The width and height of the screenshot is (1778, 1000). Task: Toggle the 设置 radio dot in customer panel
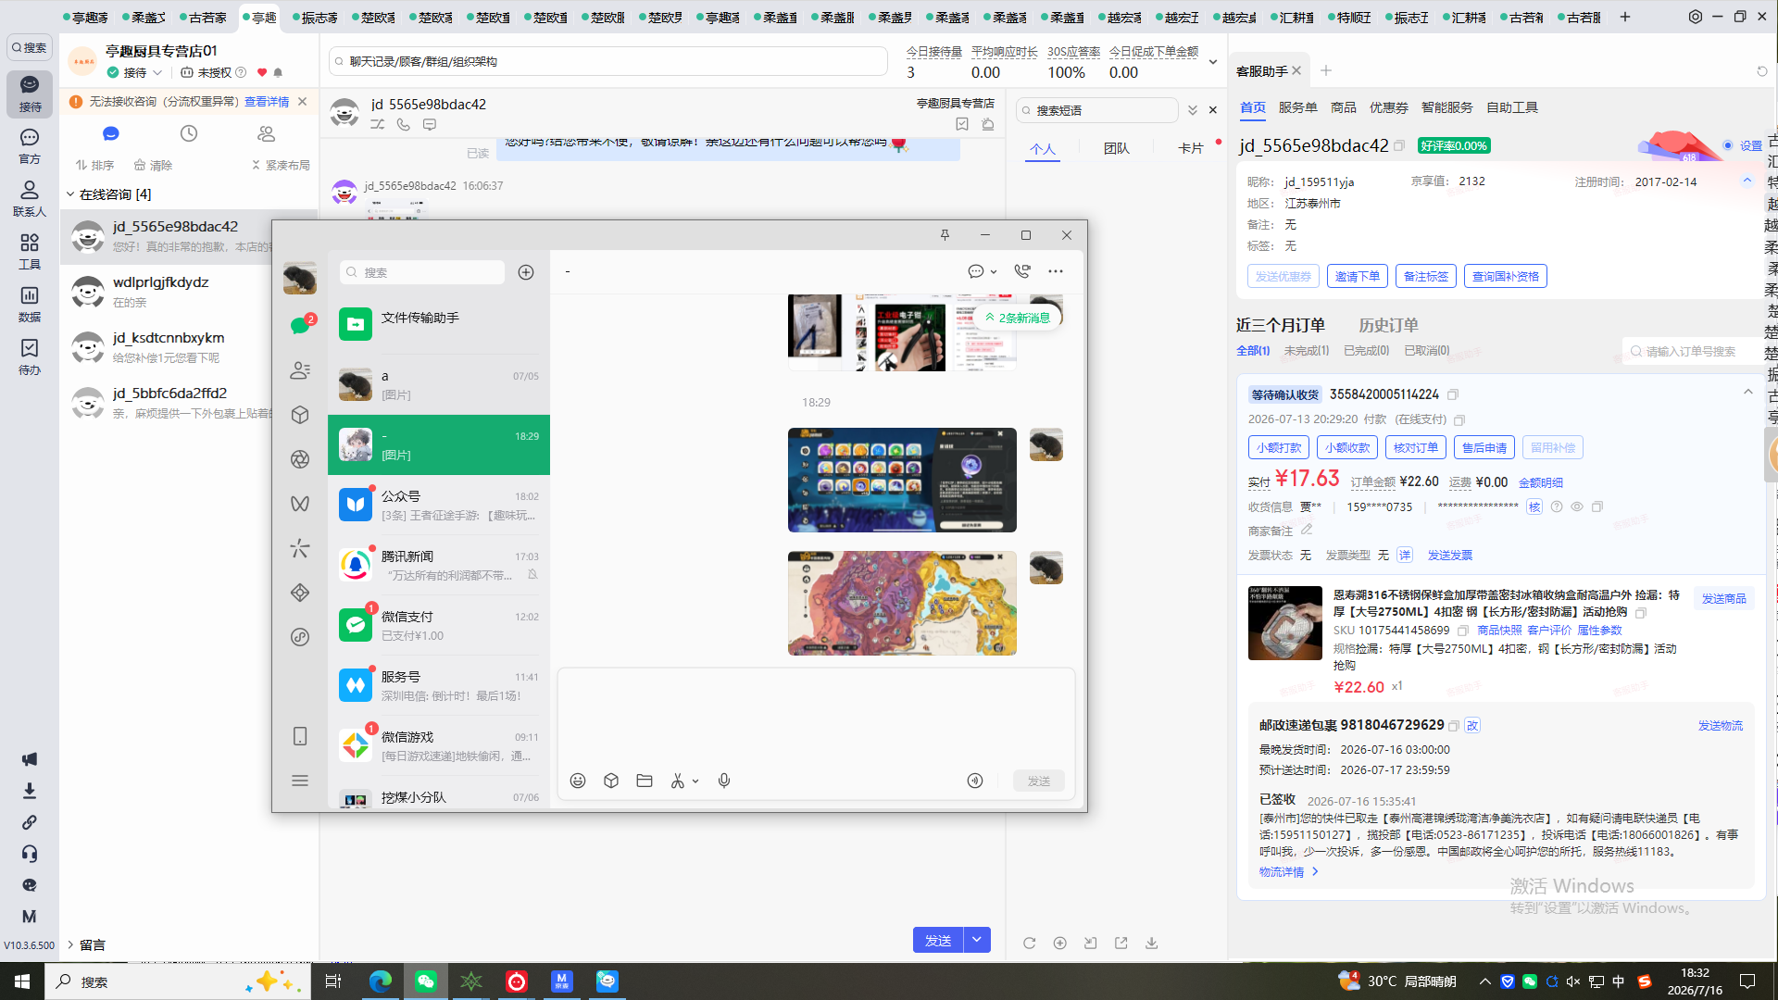click(1728, 145)
